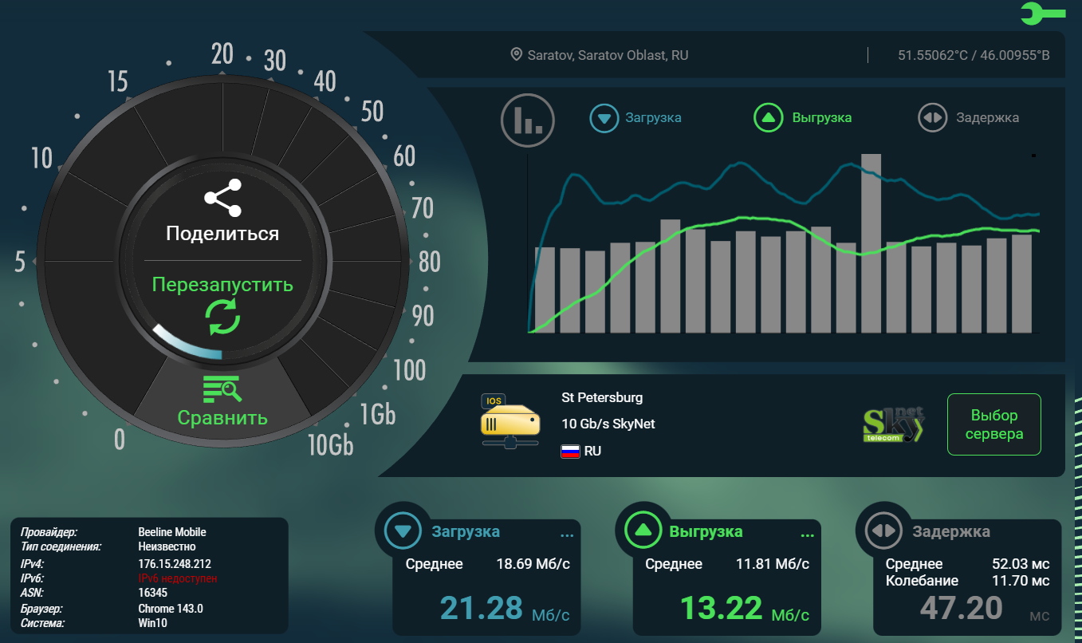Click the green restart arrows icon
This screenshot has width=1082, height=643.
[222, 317]
